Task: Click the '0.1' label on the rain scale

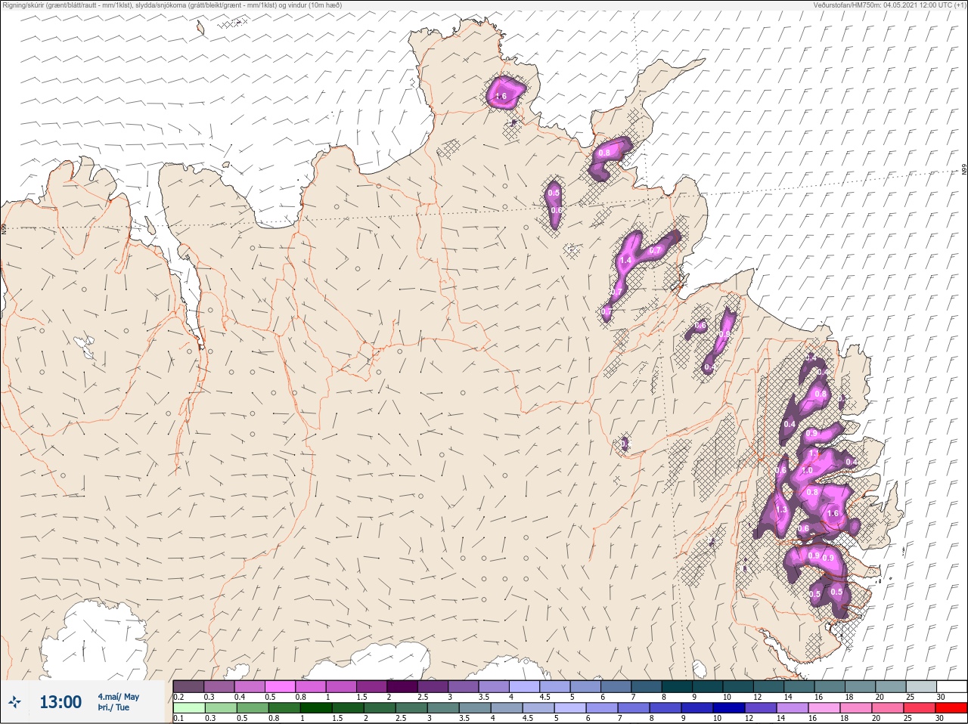Action: pyautogui.click(x=178, y=719)
